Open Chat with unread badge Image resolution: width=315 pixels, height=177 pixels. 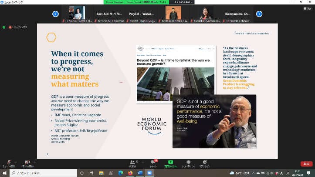[153, 164]
